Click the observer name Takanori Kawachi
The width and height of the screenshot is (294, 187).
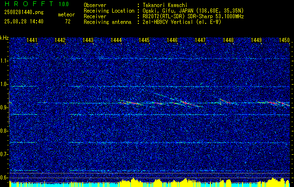[x=165, y=5]
